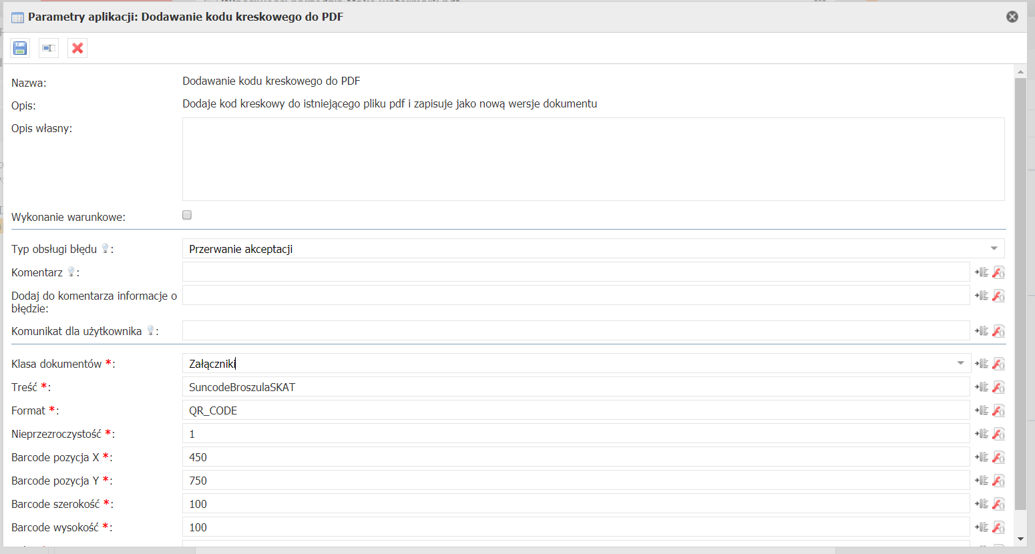Open the function editor for the Treść field
Viewport: 1035px width, 554px height.
[998, 387]
